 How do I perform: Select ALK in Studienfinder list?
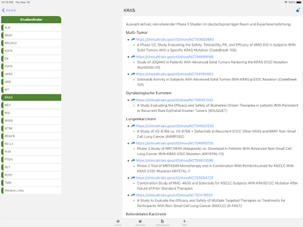pos(31,27)
